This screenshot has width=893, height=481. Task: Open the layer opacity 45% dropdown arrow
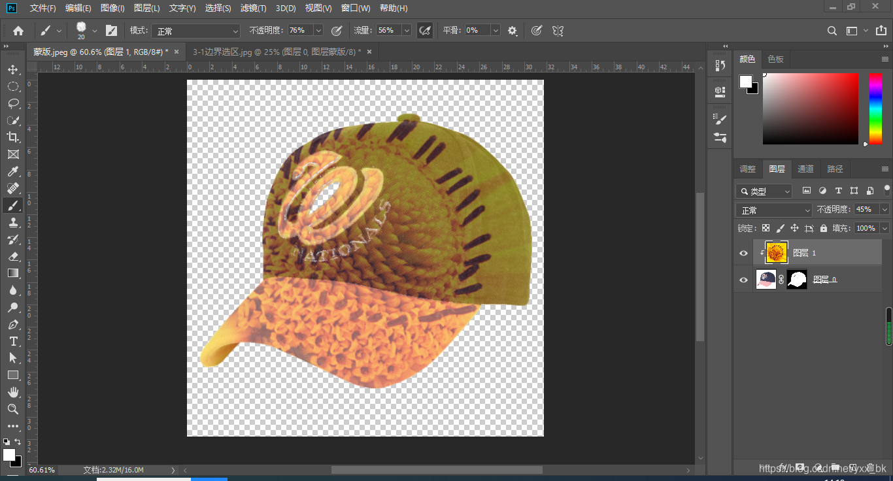[x=885, y=209]
